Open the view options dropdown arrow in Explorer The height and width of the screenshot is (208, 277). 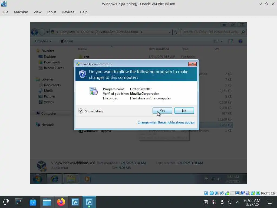click(x=222, y=41)
